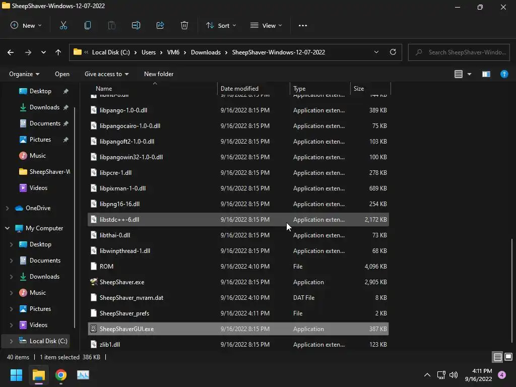Go back with the left arrow

[x=11, y=52]
